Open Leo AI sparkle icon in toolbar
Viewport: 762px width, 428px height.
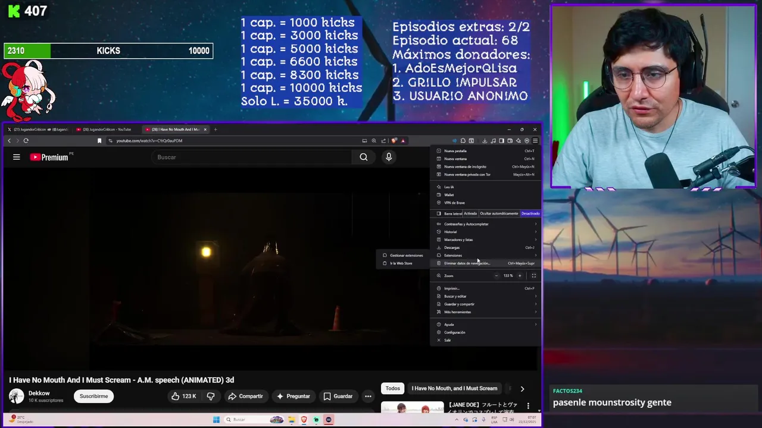[x=519, y=141]
